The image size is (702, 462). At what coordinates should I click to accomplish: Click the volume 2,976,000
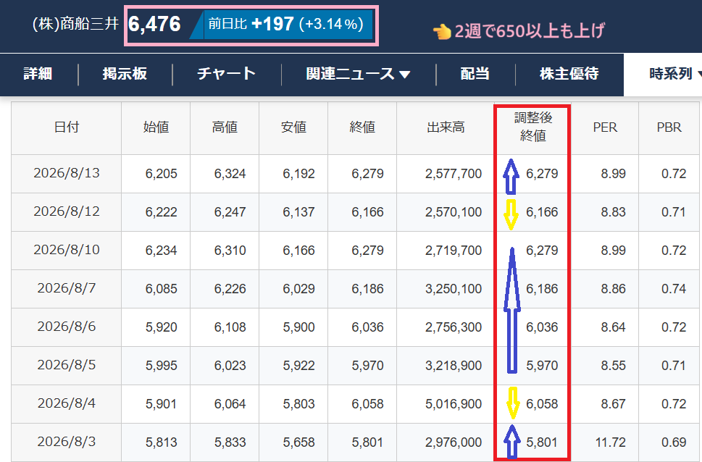coord(454,442)
